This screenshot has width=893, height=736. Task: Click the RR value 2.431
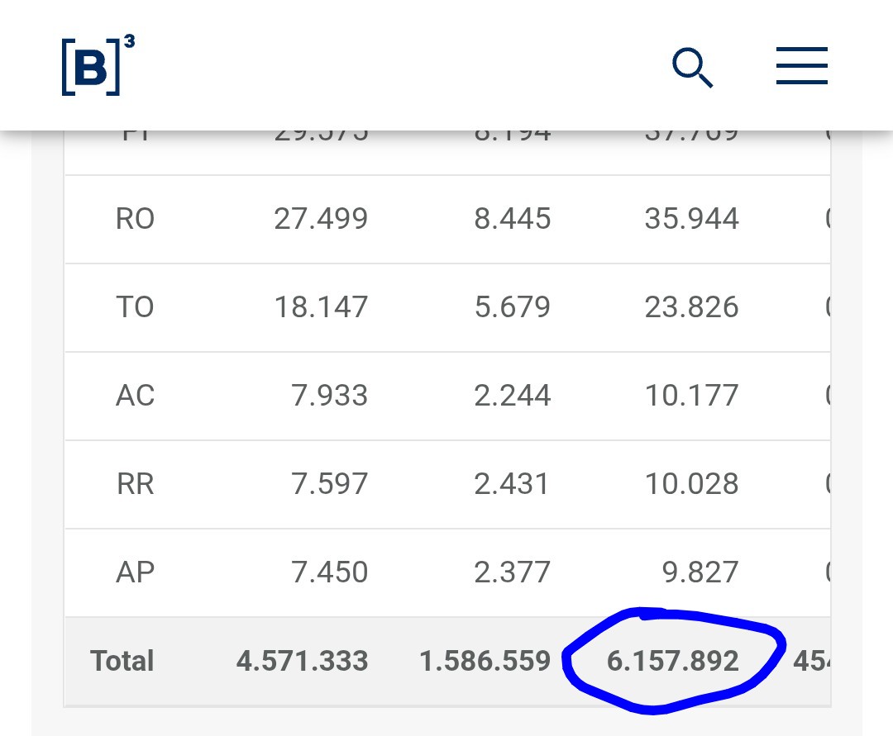coord(512,484)
